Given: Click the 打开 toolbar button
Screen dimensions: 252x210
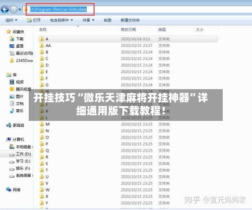Looking at the screenshot, I should click(34, 20).
